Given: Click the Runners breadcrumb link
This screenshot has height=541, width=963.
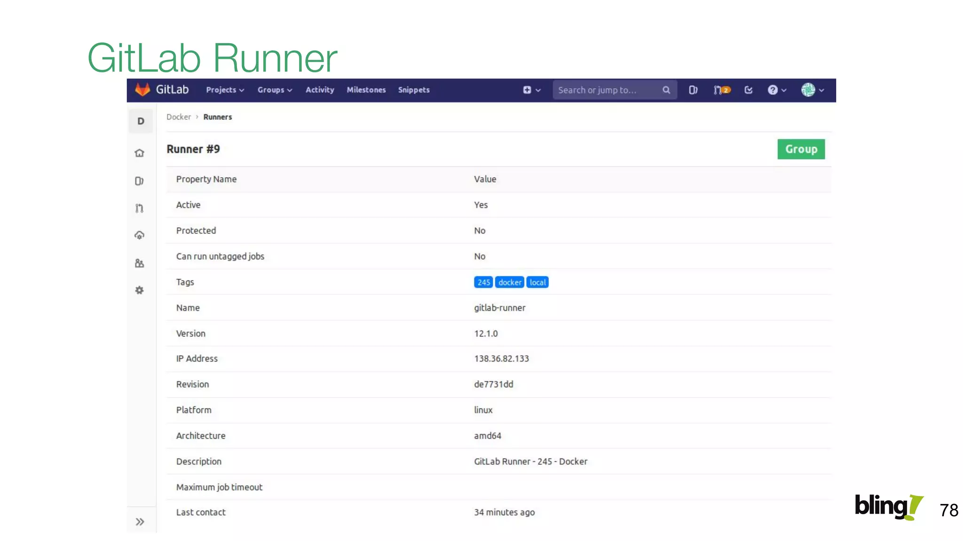Looking at the screenshot, I should pyautogui.click(x=218, y=117).
